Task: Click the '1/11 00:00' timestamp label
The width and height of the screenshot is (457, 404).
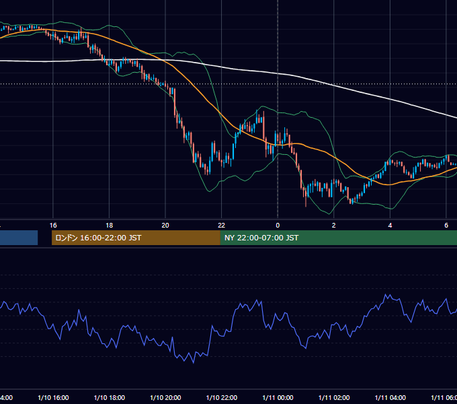Action: tap(278, 397)
